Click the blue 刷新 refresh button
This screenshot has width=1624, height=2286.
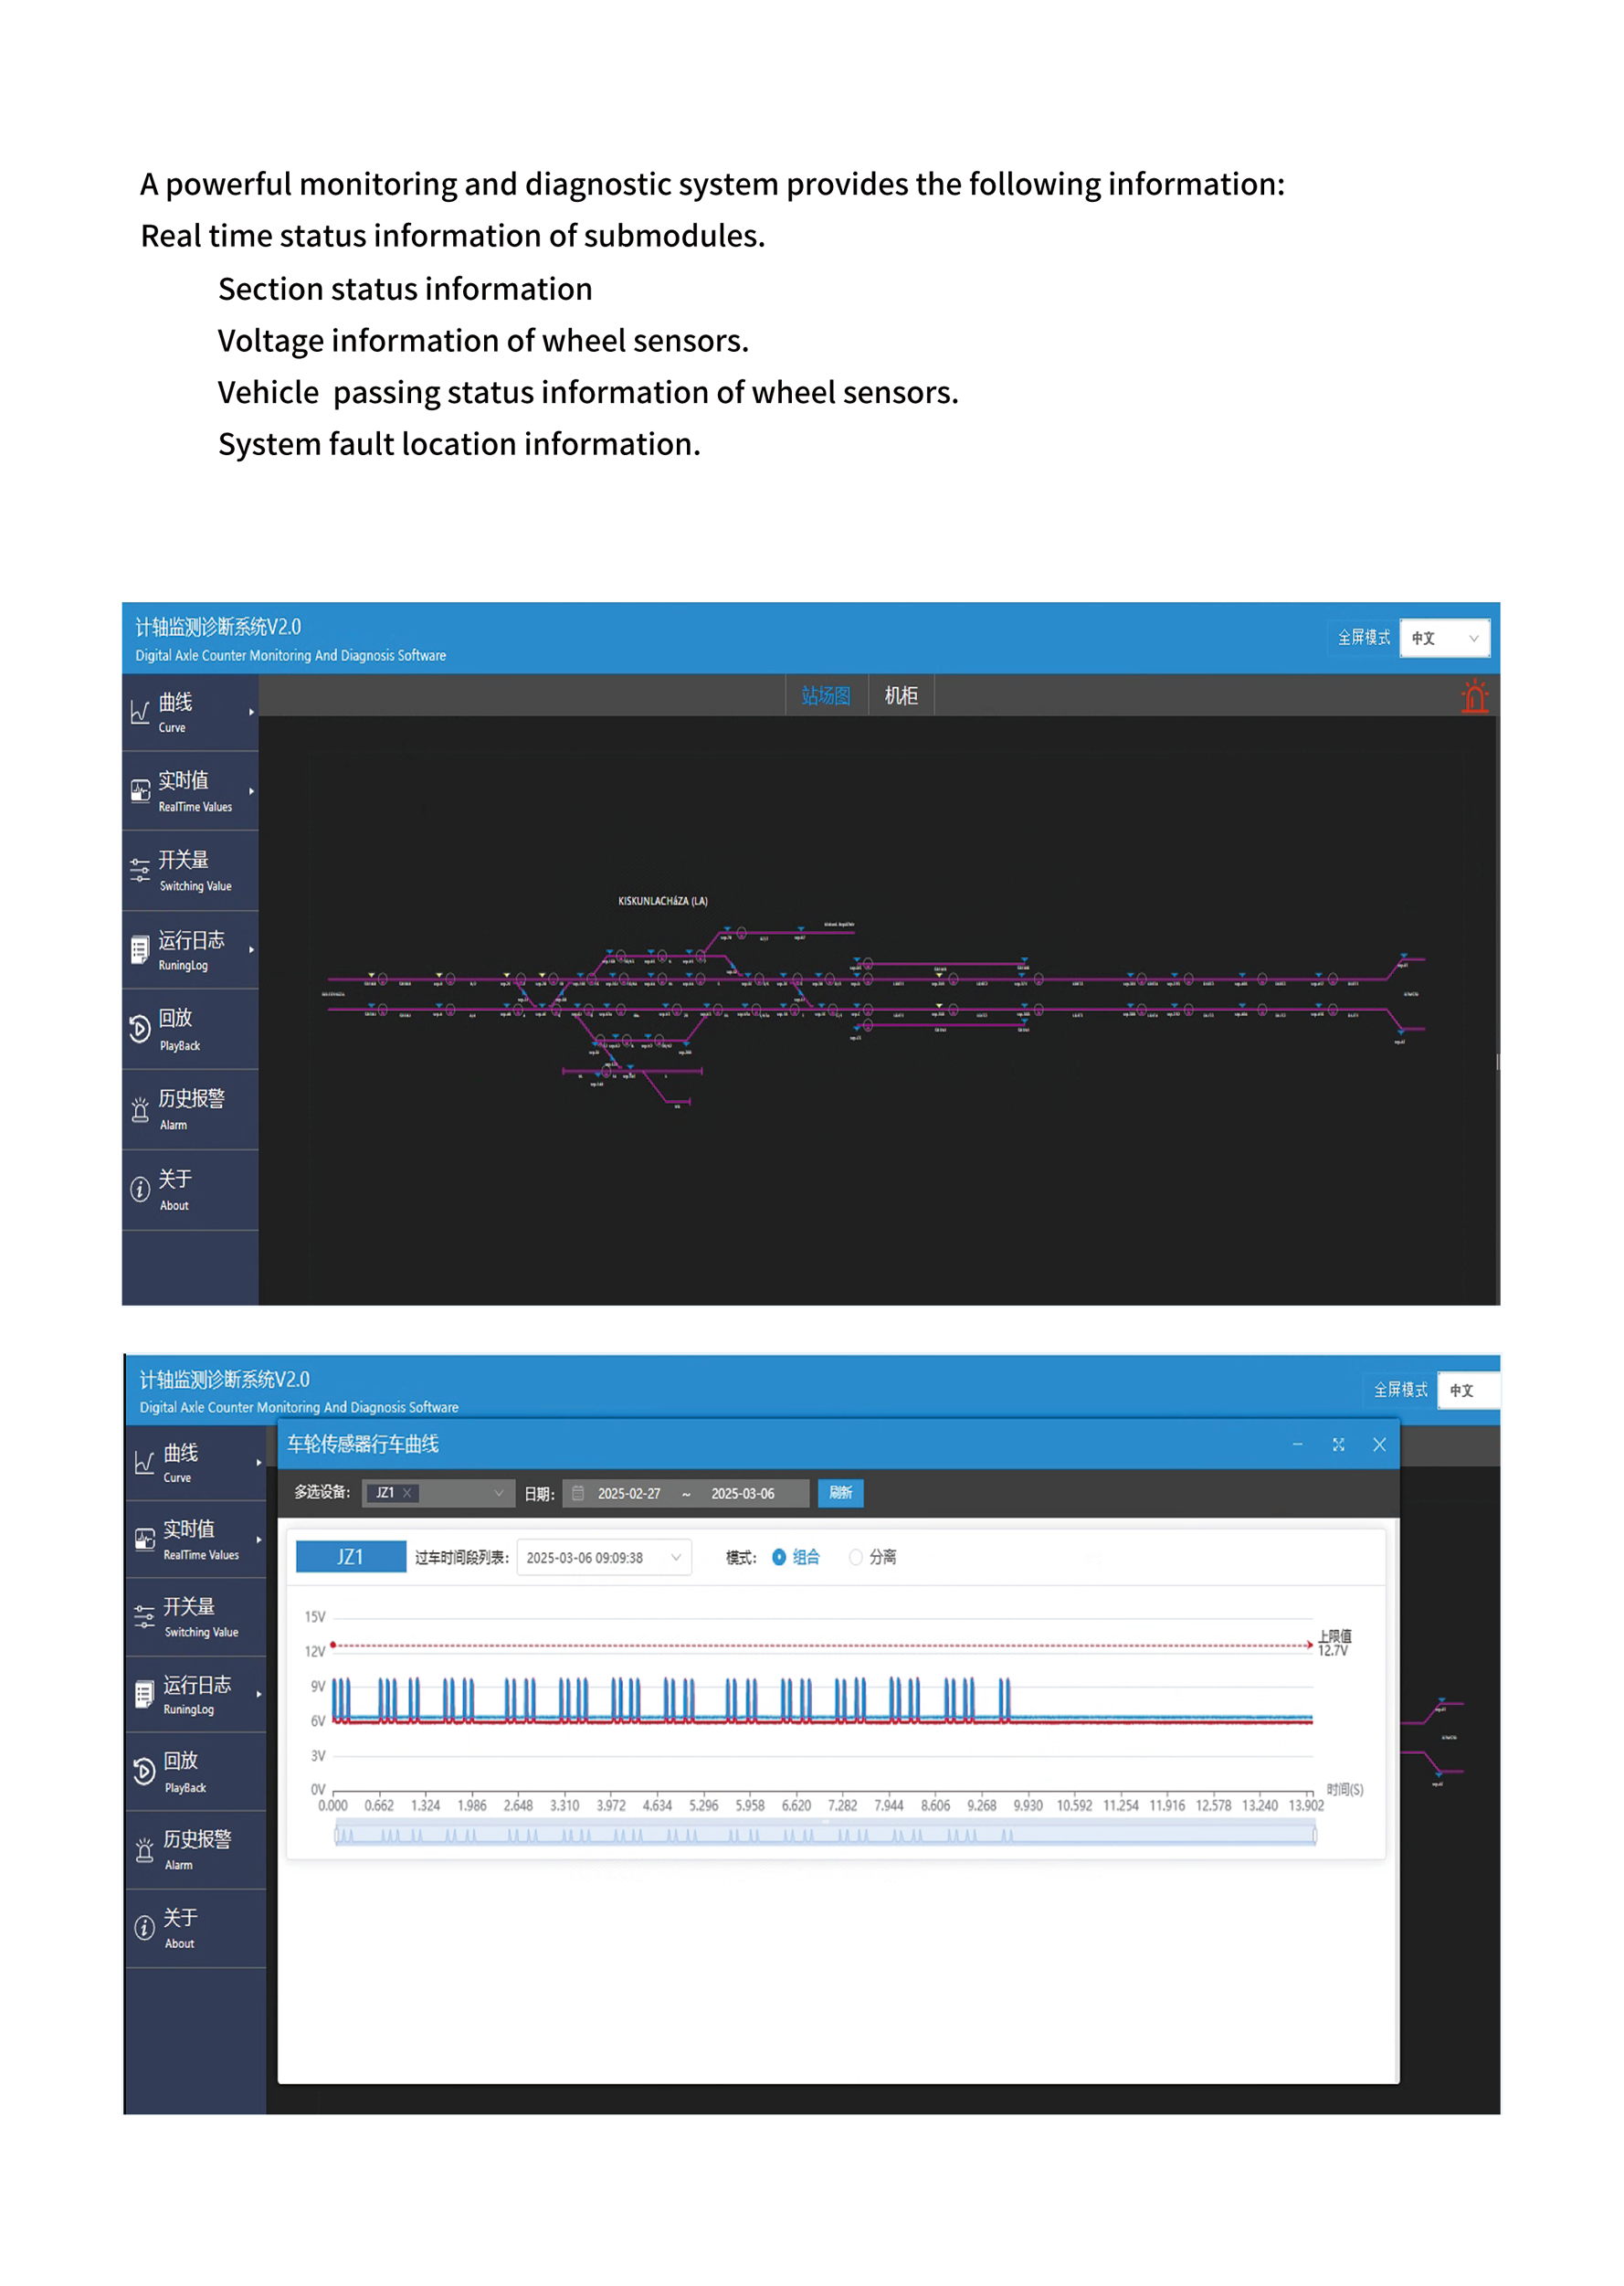(840, 1493)
